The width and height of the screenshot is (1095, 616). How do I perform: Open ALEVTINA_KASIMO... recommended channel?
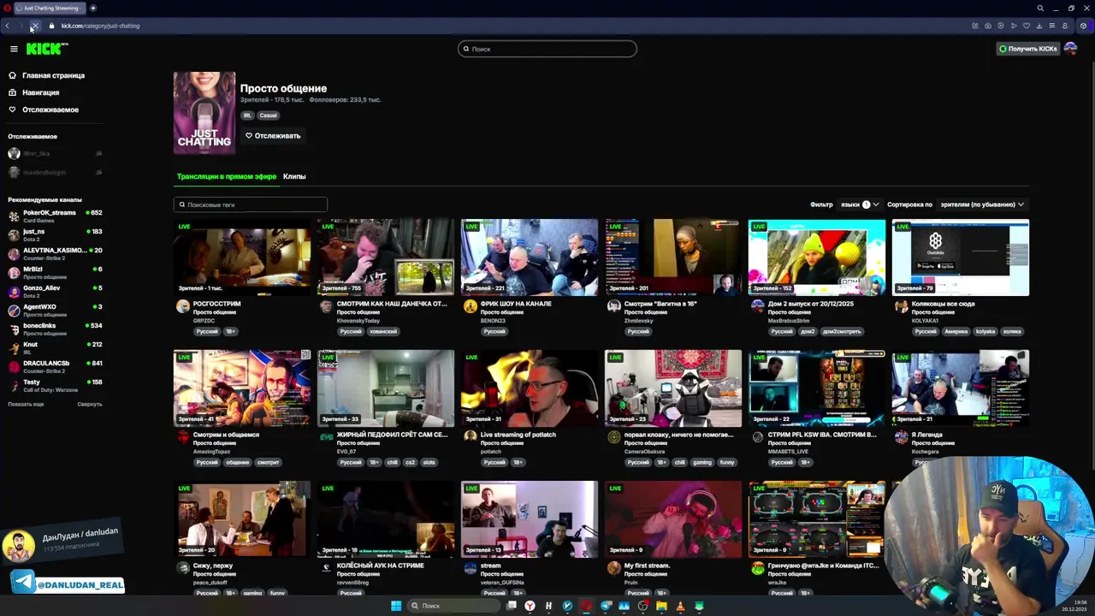(55, 253)
